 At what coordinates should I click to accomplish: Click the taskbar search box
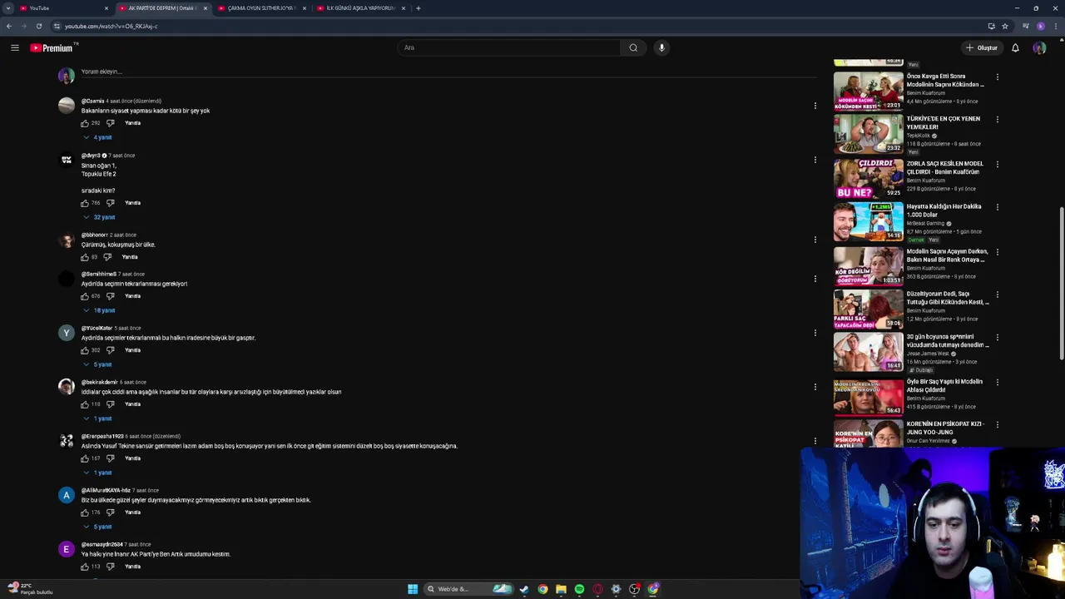(467, 589)
